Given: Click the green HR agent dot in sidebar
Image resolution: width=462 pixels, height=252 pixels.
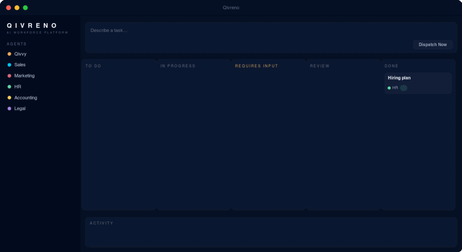Looking at the screenshot, I should [x=9, y=86].
